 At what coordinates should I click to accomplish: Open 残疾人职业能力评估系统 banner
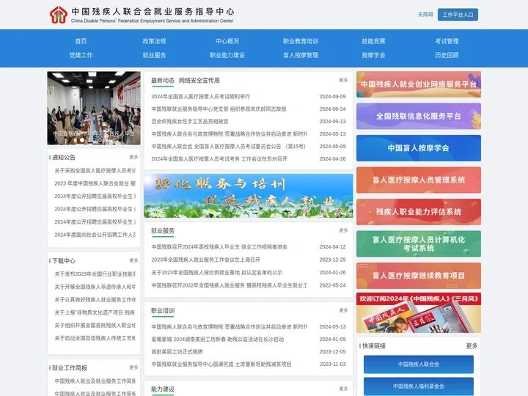419,212
